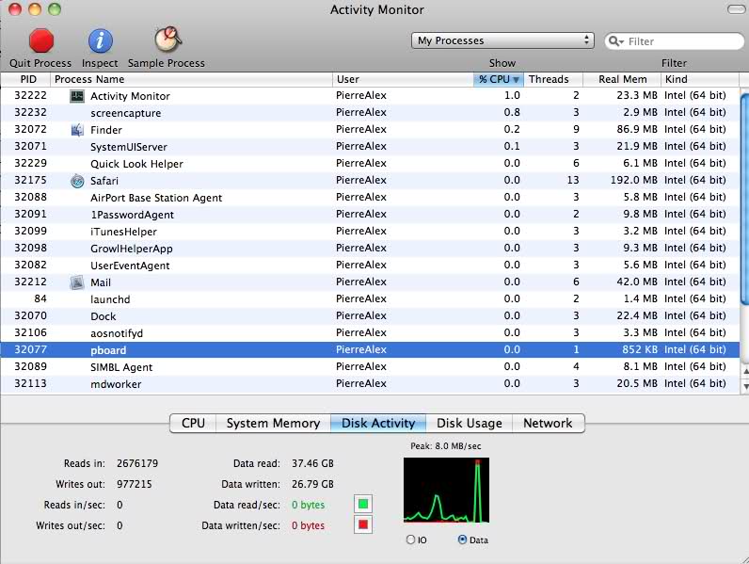749x564 pixels.
Task: Click the Safari compass icon in list
Action: (77, 181)
